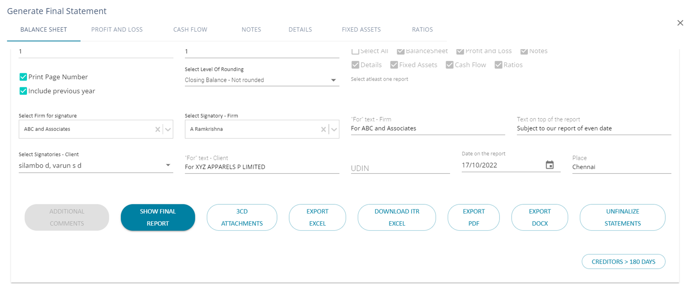Toggle the Fixed Assets report checkbox
Image resolution: width=687 pixels, height=290 pixels.
tap(394, 65)
